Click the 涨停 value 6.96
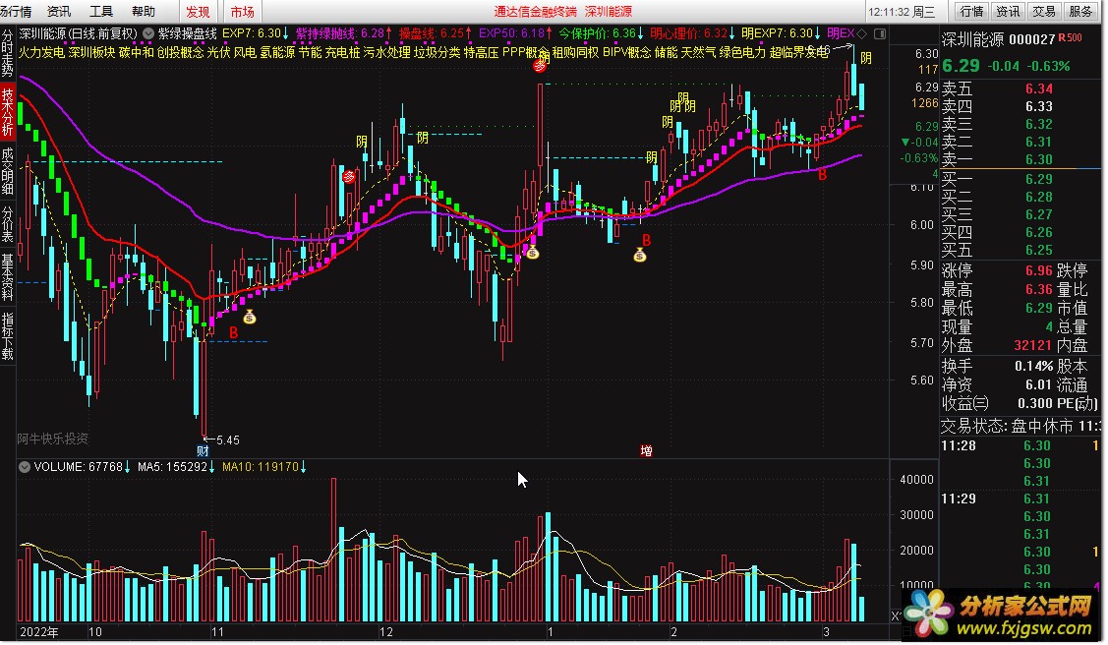1108x645 pixels. click(1039, 270)
